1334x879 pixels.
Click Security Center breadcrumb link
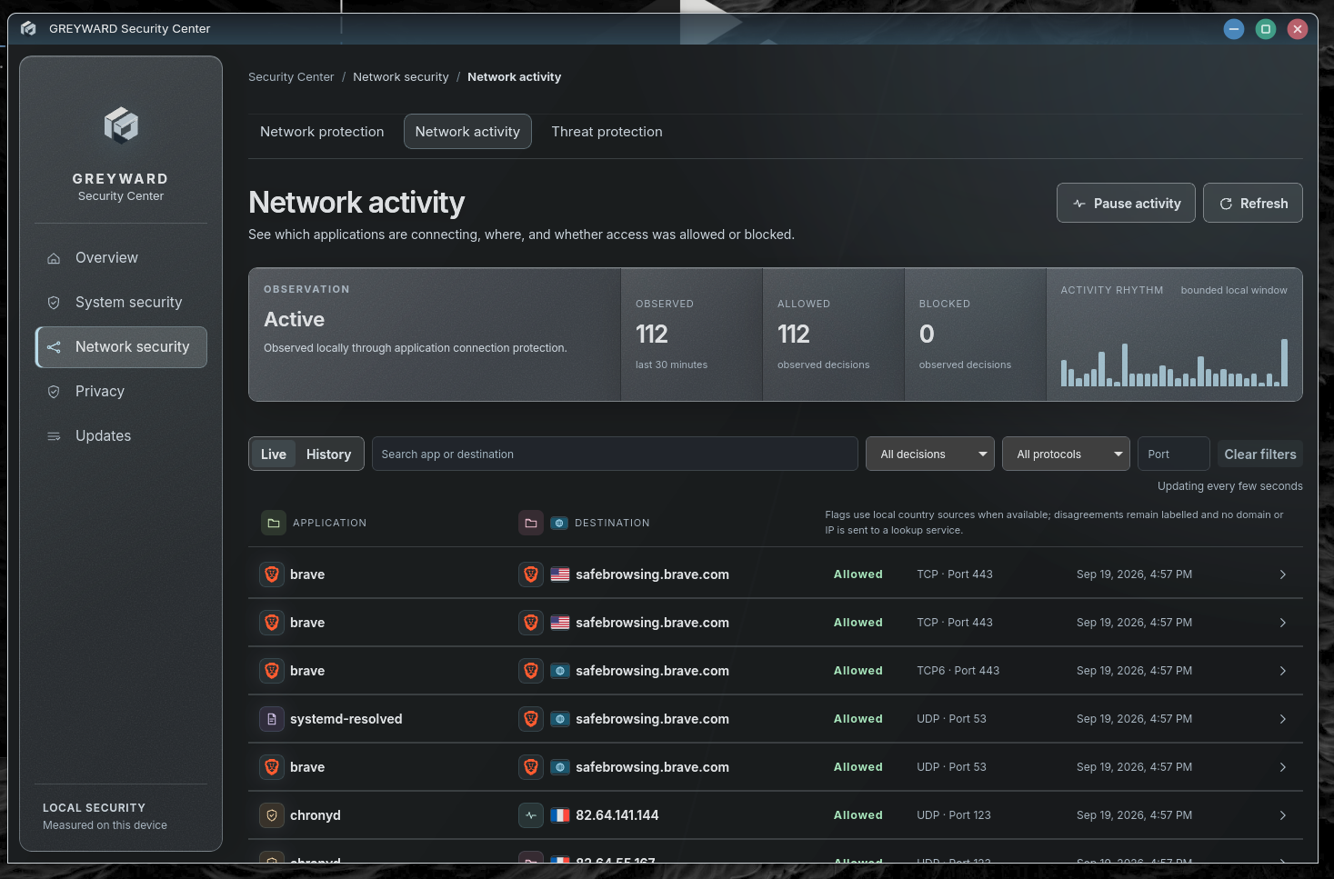[291, 77]
